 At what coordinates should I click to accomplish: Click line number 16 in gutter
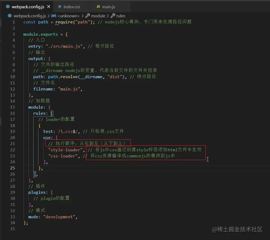[12, 113]
